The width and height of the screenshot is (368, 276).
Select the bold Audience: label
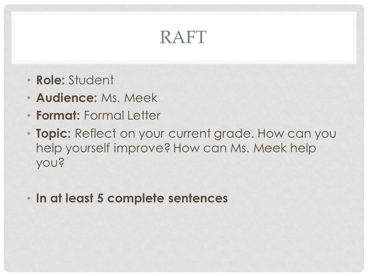coord(66,98)
